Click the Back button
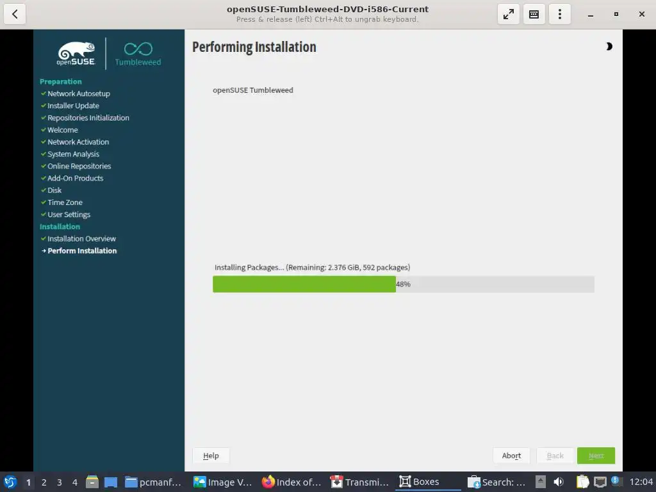The width and height of the screenshot is (656, 492). click(555, 455)
